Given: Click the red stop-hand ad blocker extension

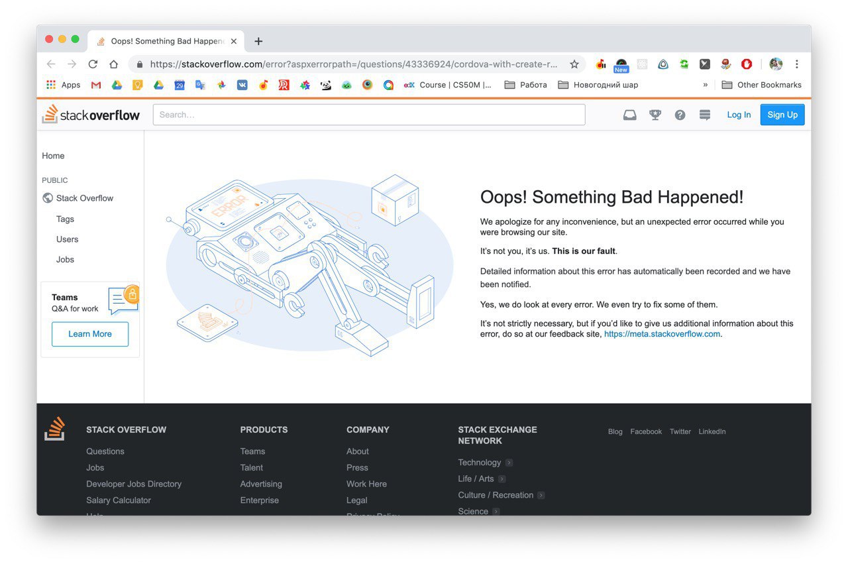Looking at the screenshot, I should coord(747,64).
